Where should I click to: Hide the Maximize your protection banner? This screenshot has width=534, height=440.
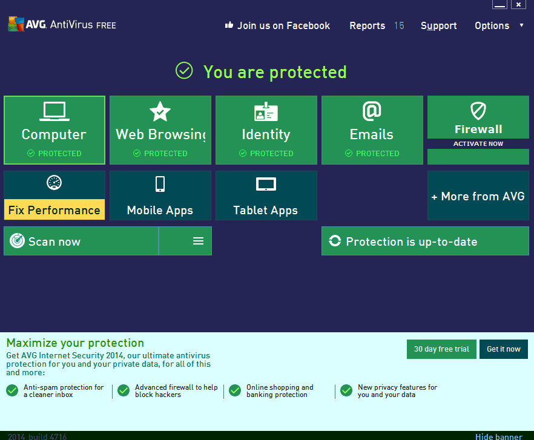point(498,435)
